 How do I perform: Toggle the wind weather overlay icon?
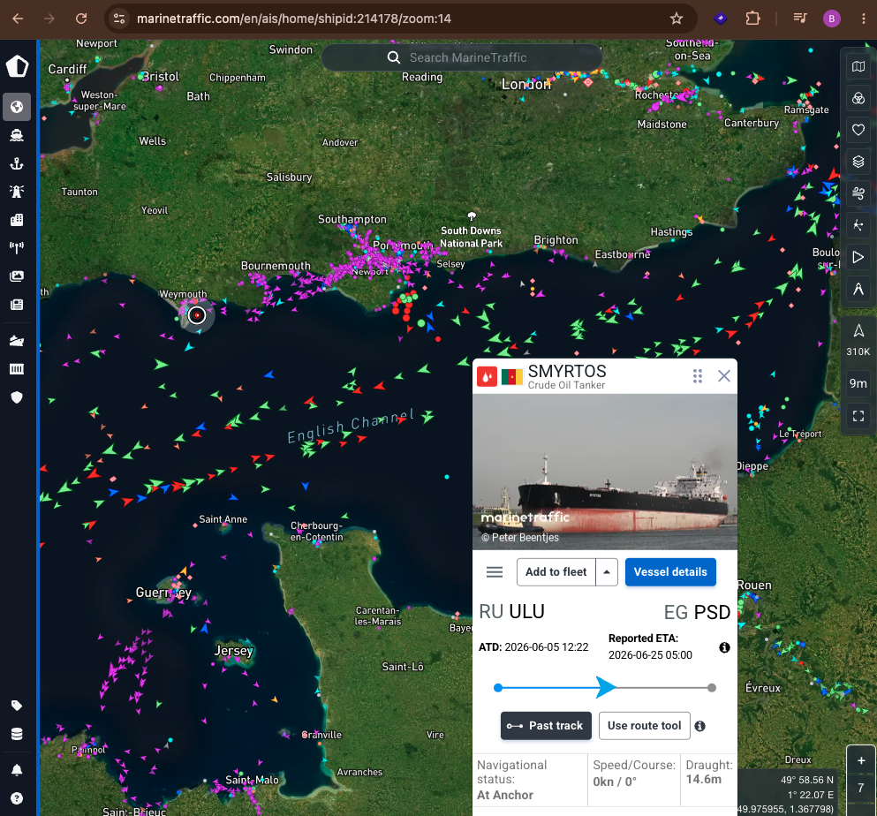coord(858,193)
